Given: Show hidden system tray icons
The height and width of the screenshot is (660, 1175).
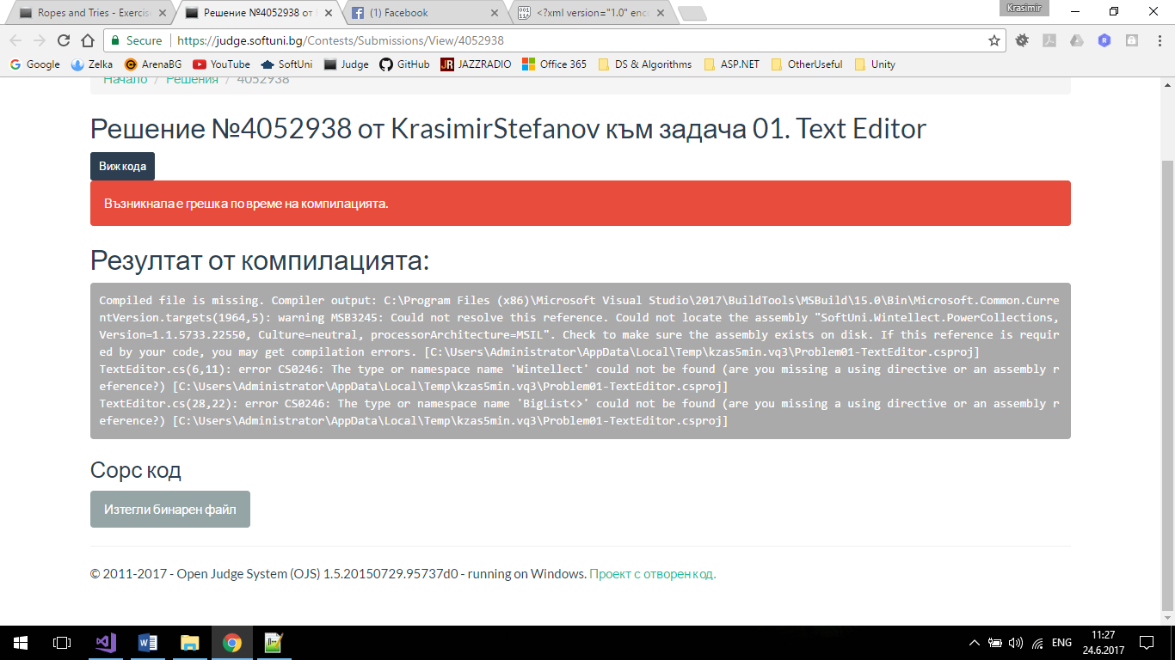Looking at the screenshot, I should [975, 642].
